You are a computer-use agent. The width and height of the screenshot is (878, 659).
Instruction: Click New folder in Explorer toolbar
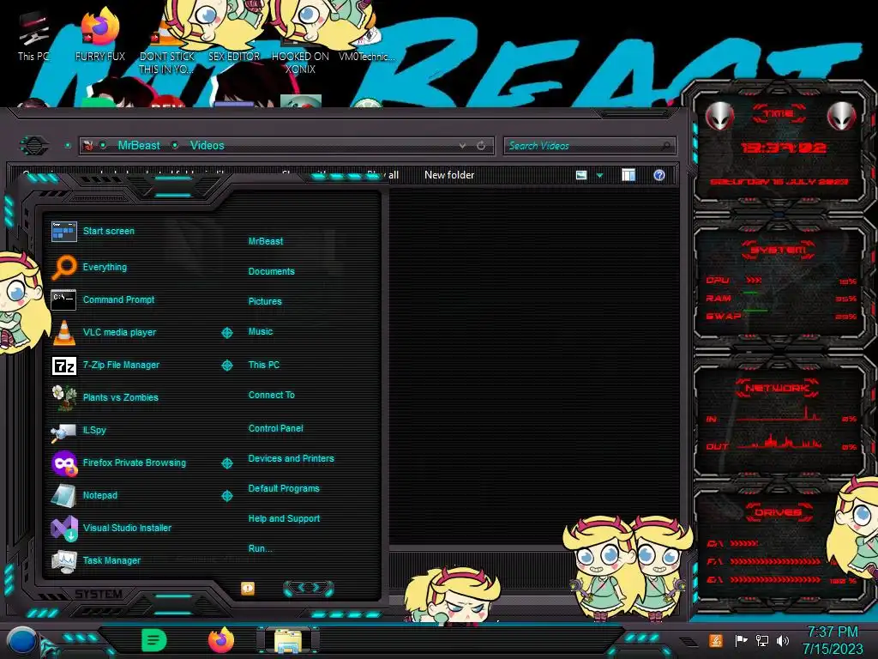tap(449, 175)
